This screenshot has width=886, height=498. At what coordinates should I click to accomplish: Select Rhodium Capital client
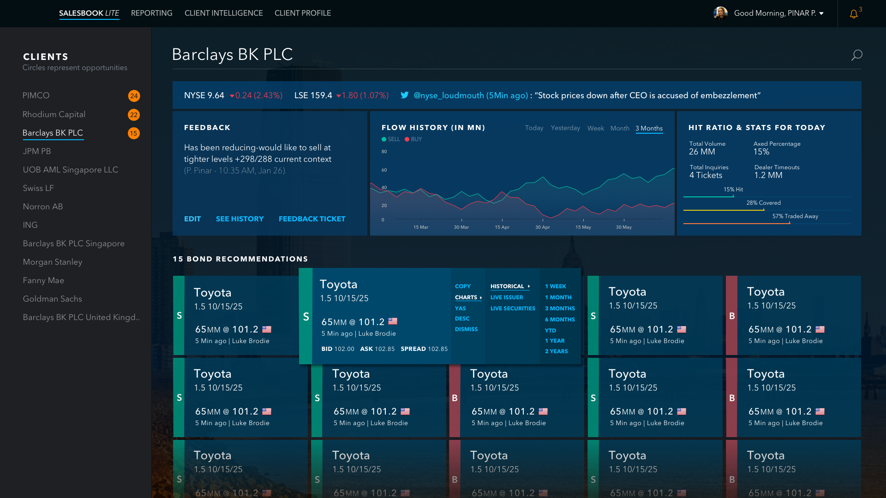click(x=54, y=114)
